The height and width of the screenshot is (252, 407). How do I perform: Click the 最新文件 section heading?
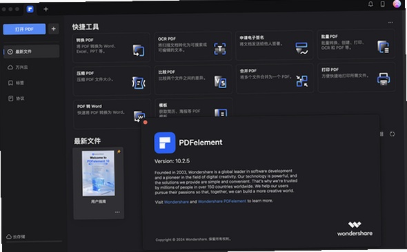click(x=87, y=141)
